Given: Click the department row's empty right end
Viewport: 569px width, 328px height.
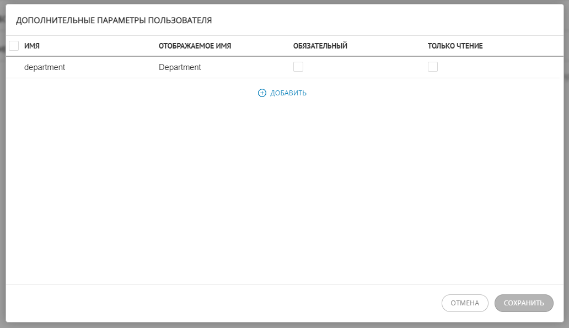Looking at the screenshot, I should pos(524,67).
